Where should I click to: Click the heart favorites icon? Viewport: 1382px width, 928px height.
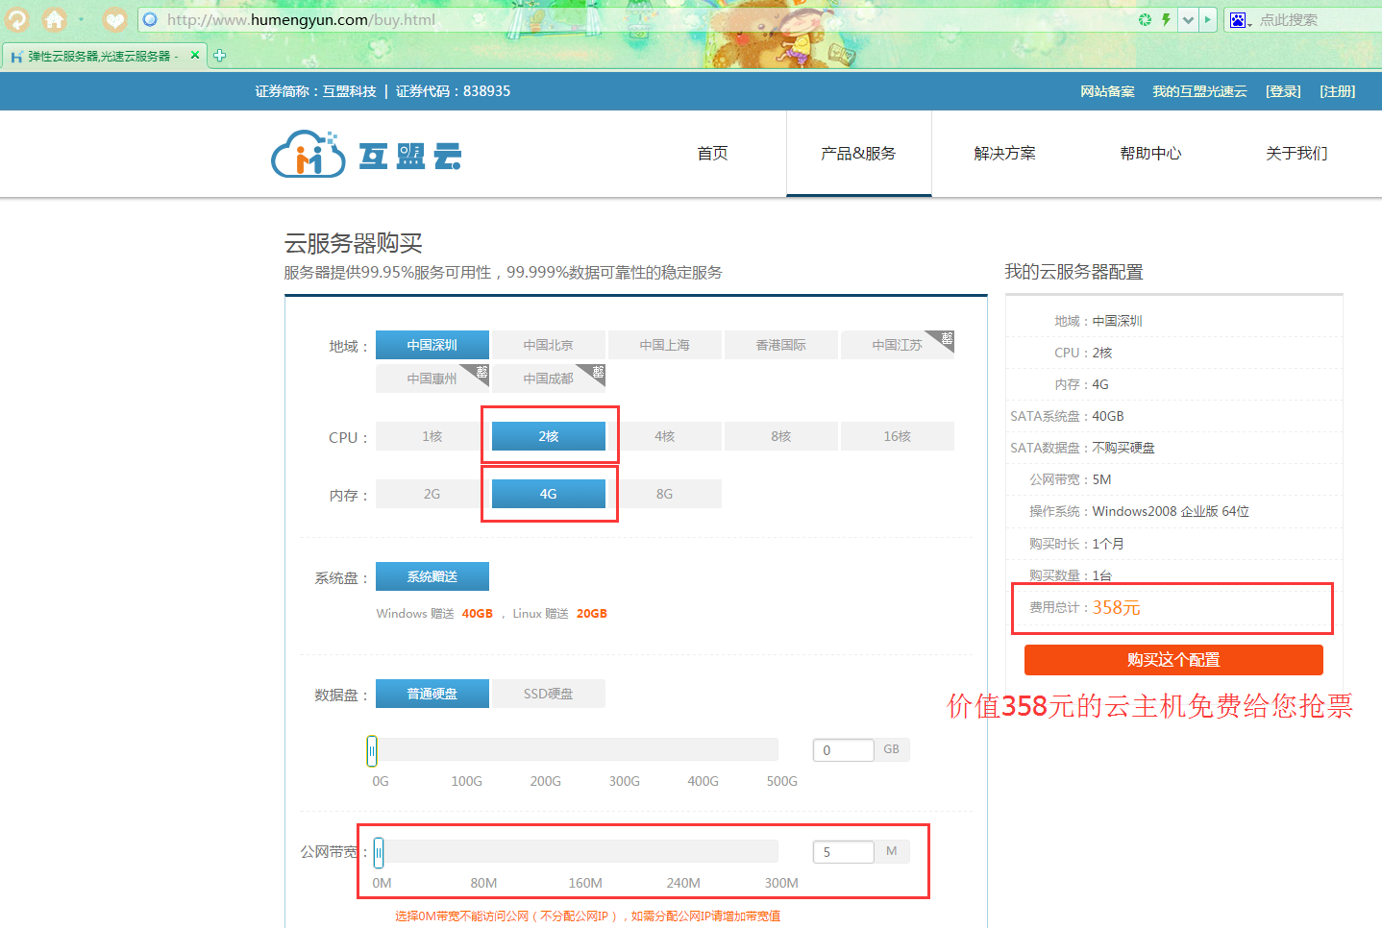click(115, 19)
